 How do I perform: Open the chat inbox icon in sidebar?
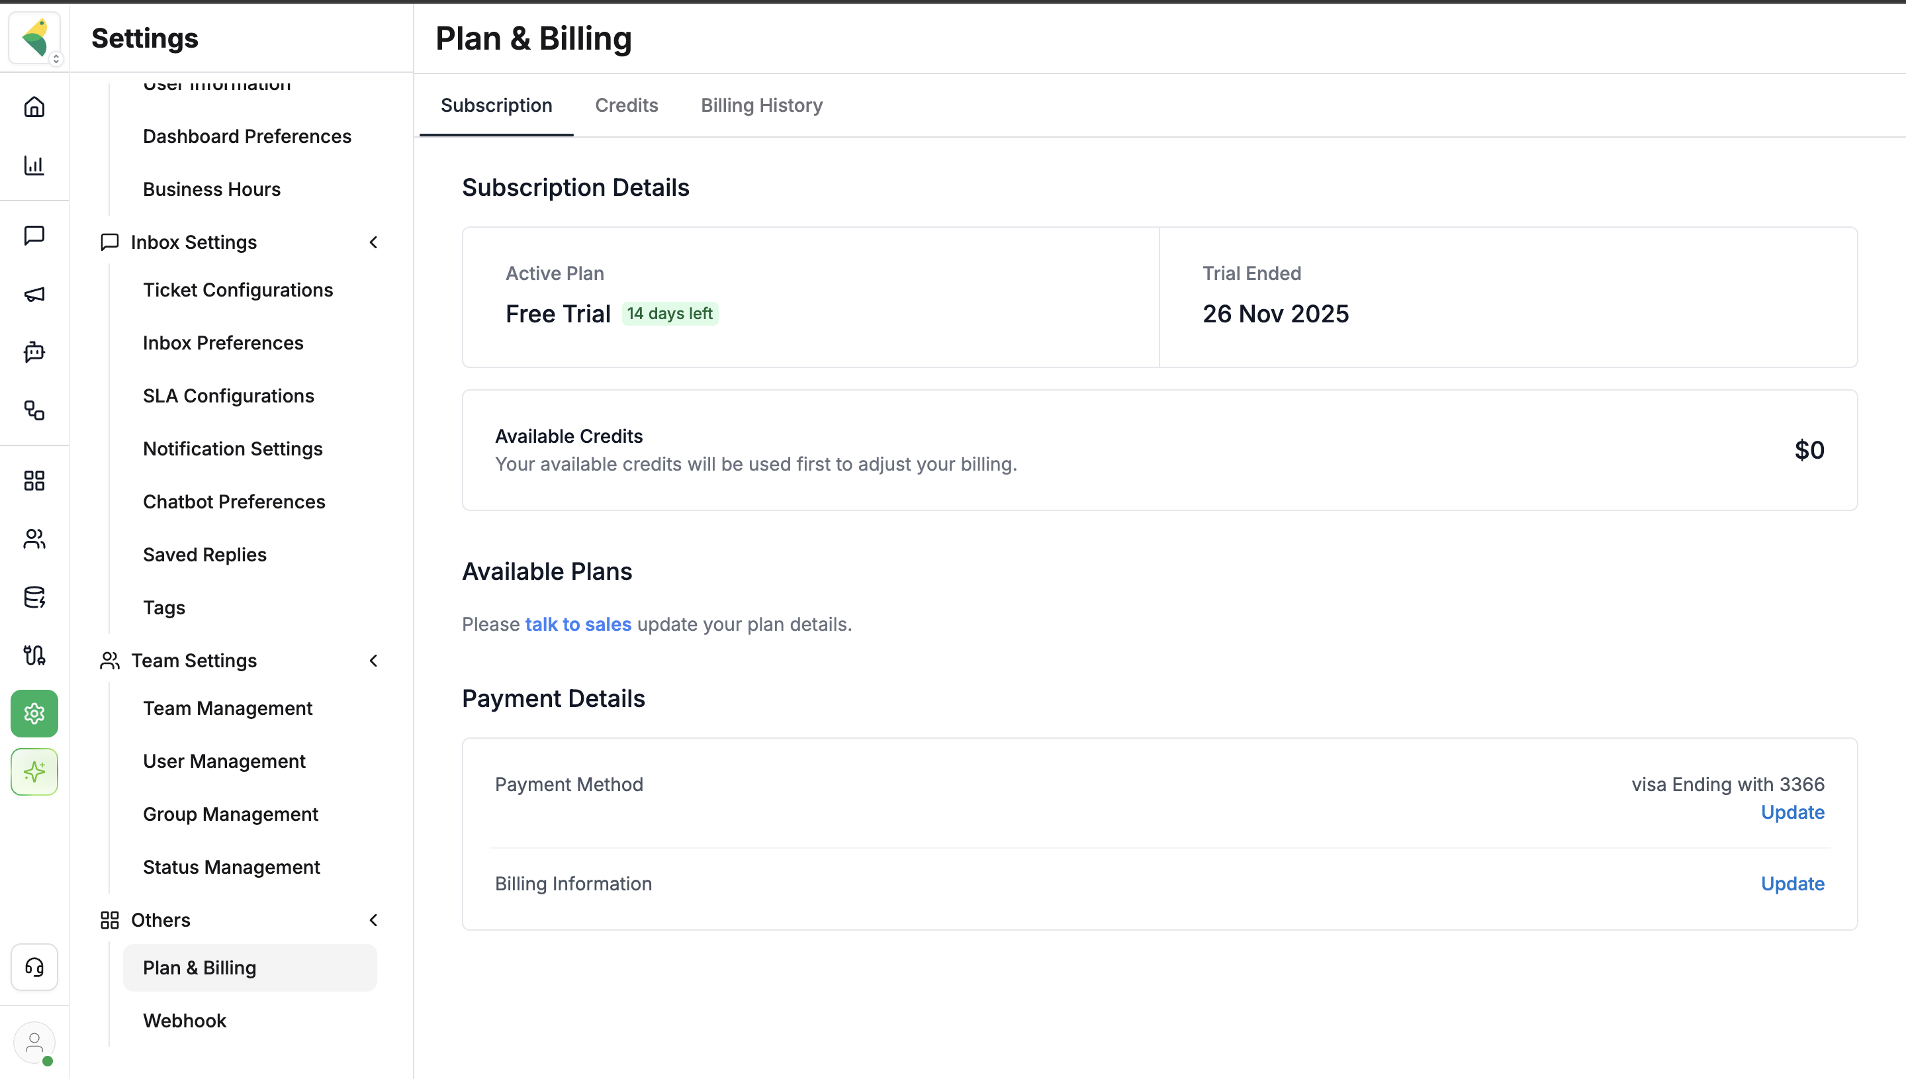pos(34,236)
